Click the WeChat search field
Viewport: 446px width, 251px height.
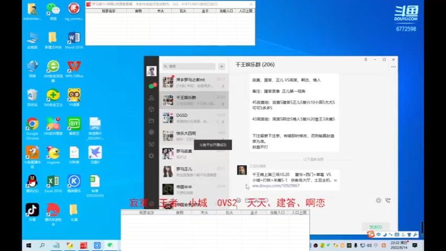[189, 66]
